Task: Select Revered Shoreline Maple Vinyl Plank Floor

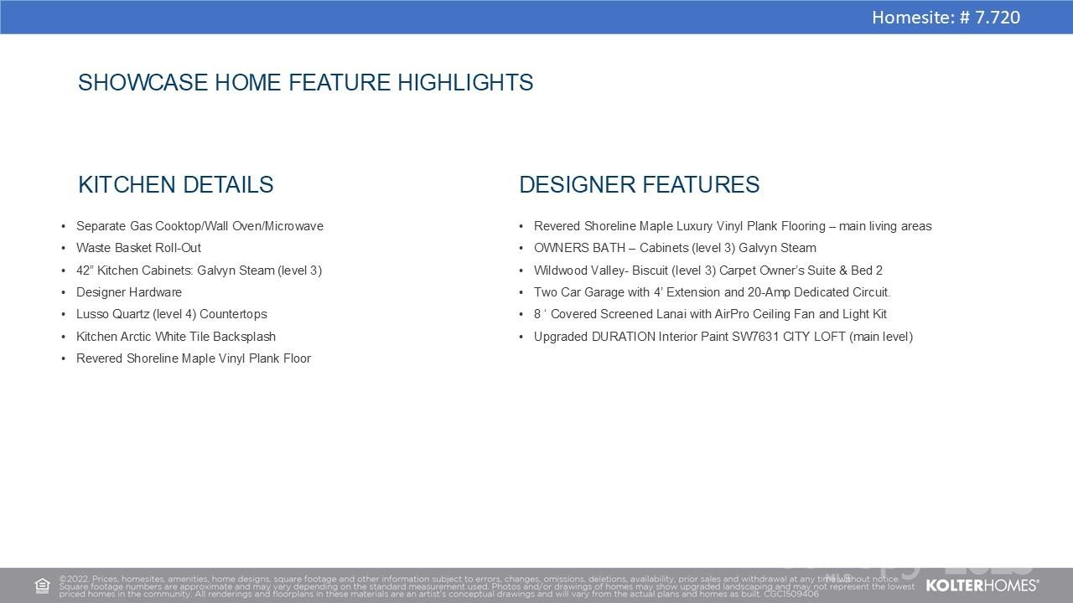Action: click(194, 358)
